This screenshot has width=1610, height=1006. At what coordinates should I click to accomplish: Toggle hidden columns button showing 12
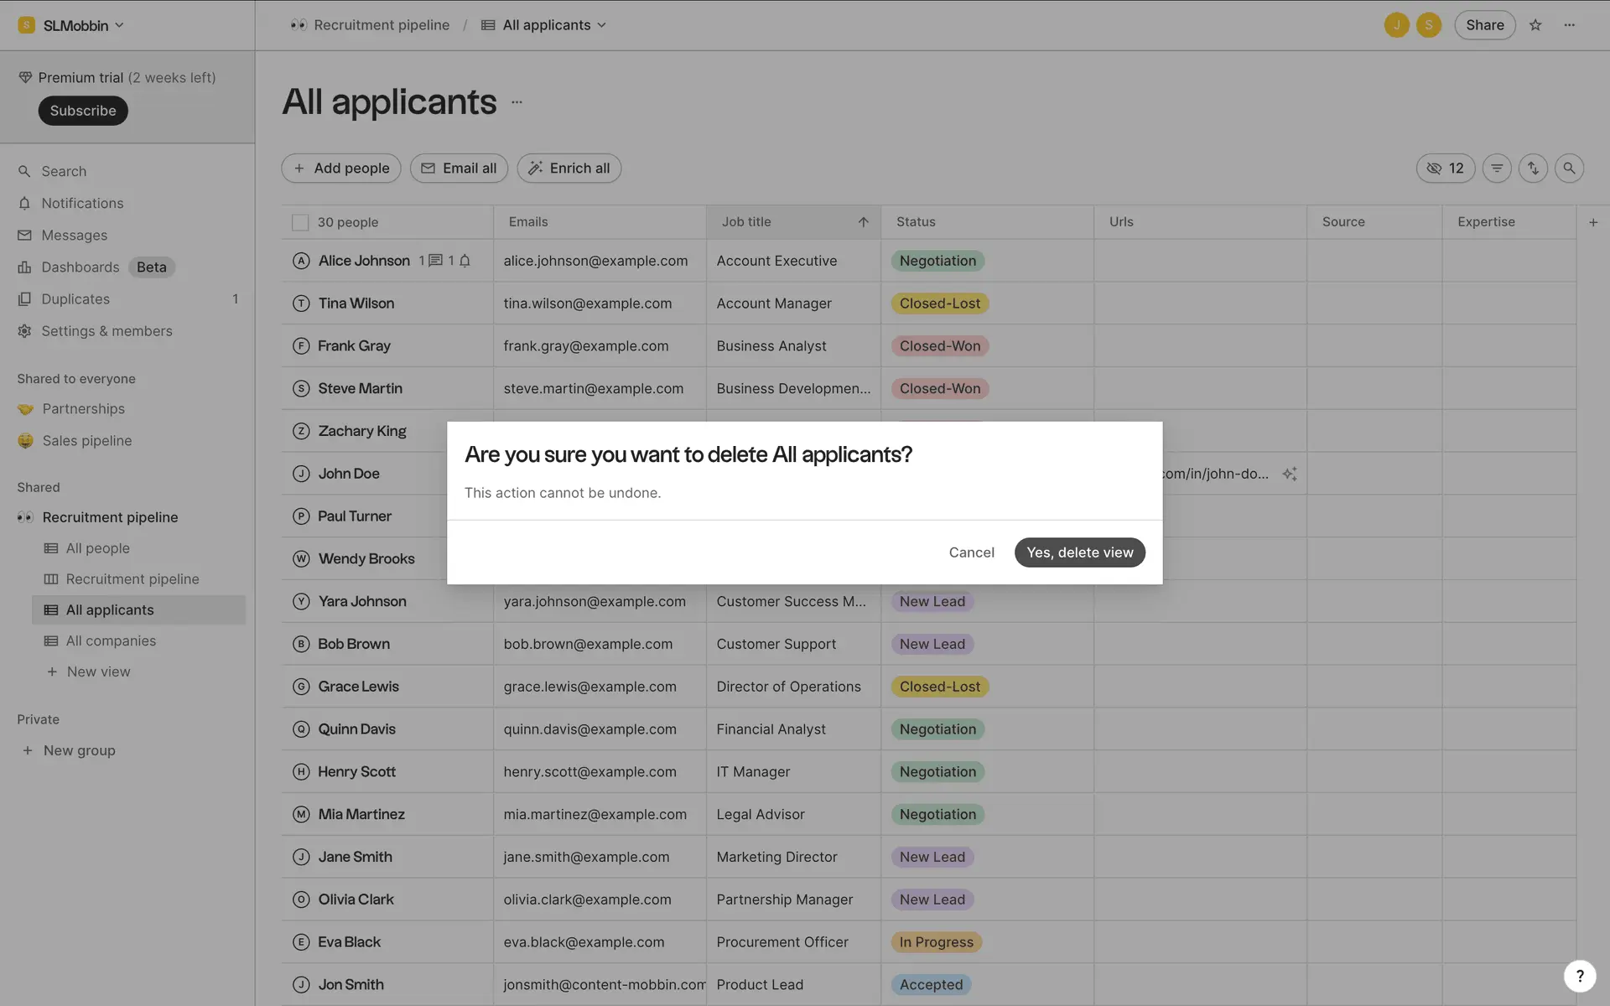[1445, 169]
